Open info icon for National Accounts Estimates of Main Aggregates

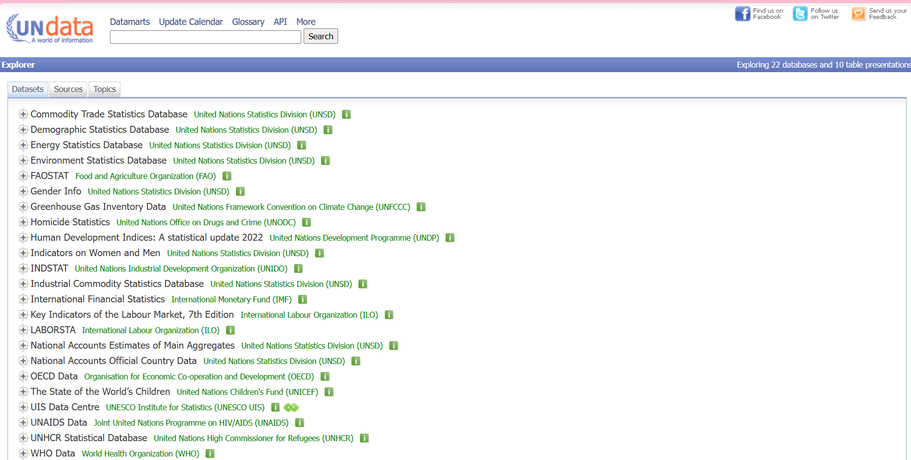click(394, 346)
